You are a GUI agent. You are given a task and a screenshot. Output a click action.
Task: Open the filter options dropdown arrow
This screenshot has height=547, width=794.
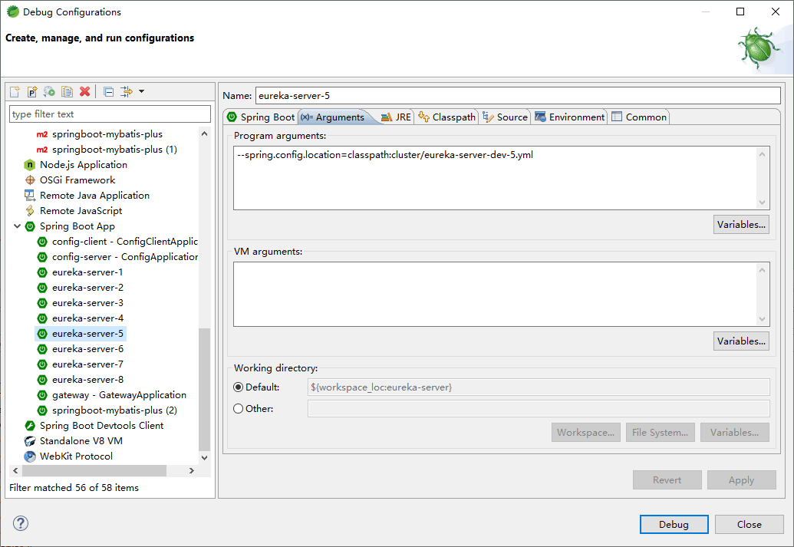[x=142, y=91]
